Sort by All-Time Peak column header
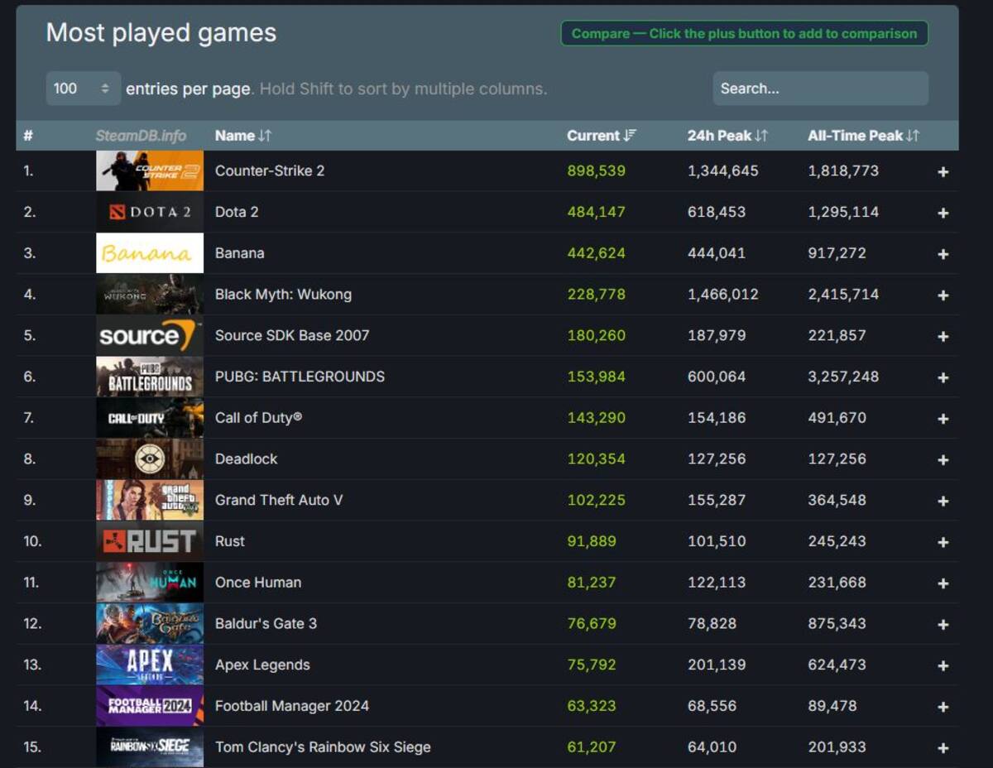The height and width of the screenshot is (768, 993). click(863, 136)
